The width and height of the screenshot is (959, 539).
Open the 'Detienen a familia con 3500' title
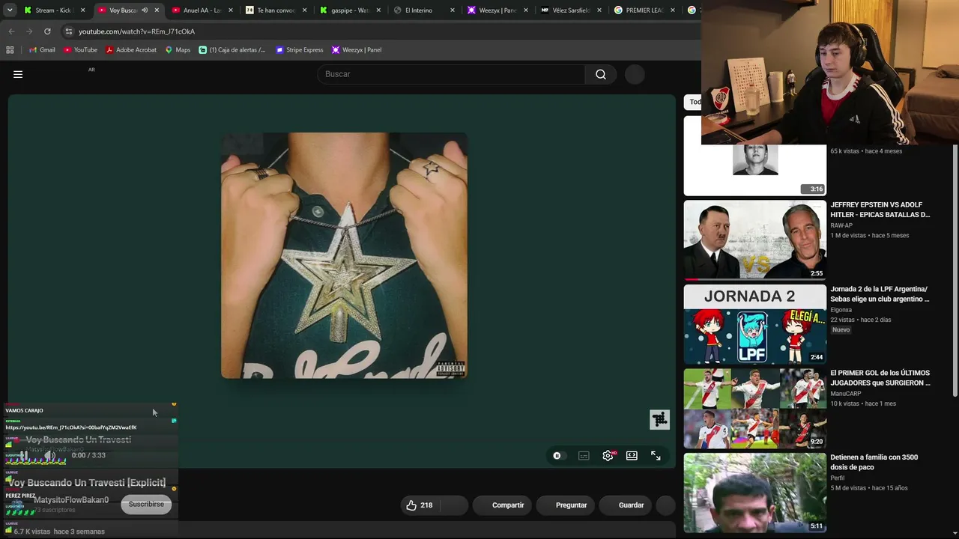pyautogui.click(x=874, y=462)
